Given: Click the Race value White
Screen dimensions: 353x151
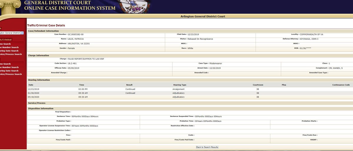Looking at the screenshot, I should coord(190,48).
